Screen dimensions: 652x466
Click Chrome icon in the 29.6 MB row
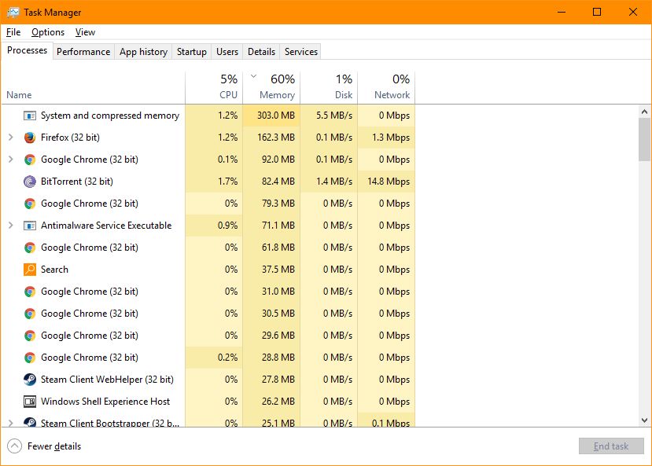(x=30, y=336)
